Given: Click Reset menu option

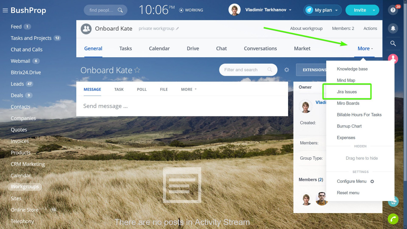Looking at the screenshot, I should point(348,193).
